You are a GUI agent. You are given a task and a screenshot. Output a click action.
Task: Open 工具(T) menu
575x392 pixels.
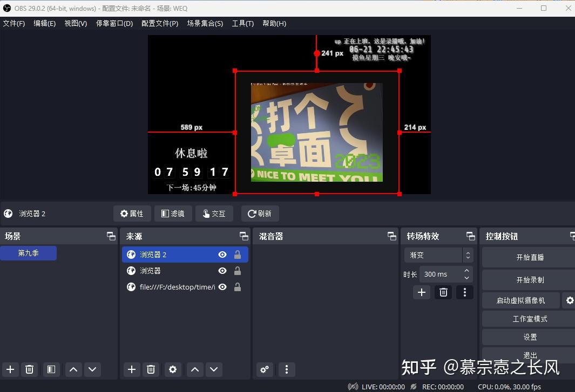click(x=243, y=23)
